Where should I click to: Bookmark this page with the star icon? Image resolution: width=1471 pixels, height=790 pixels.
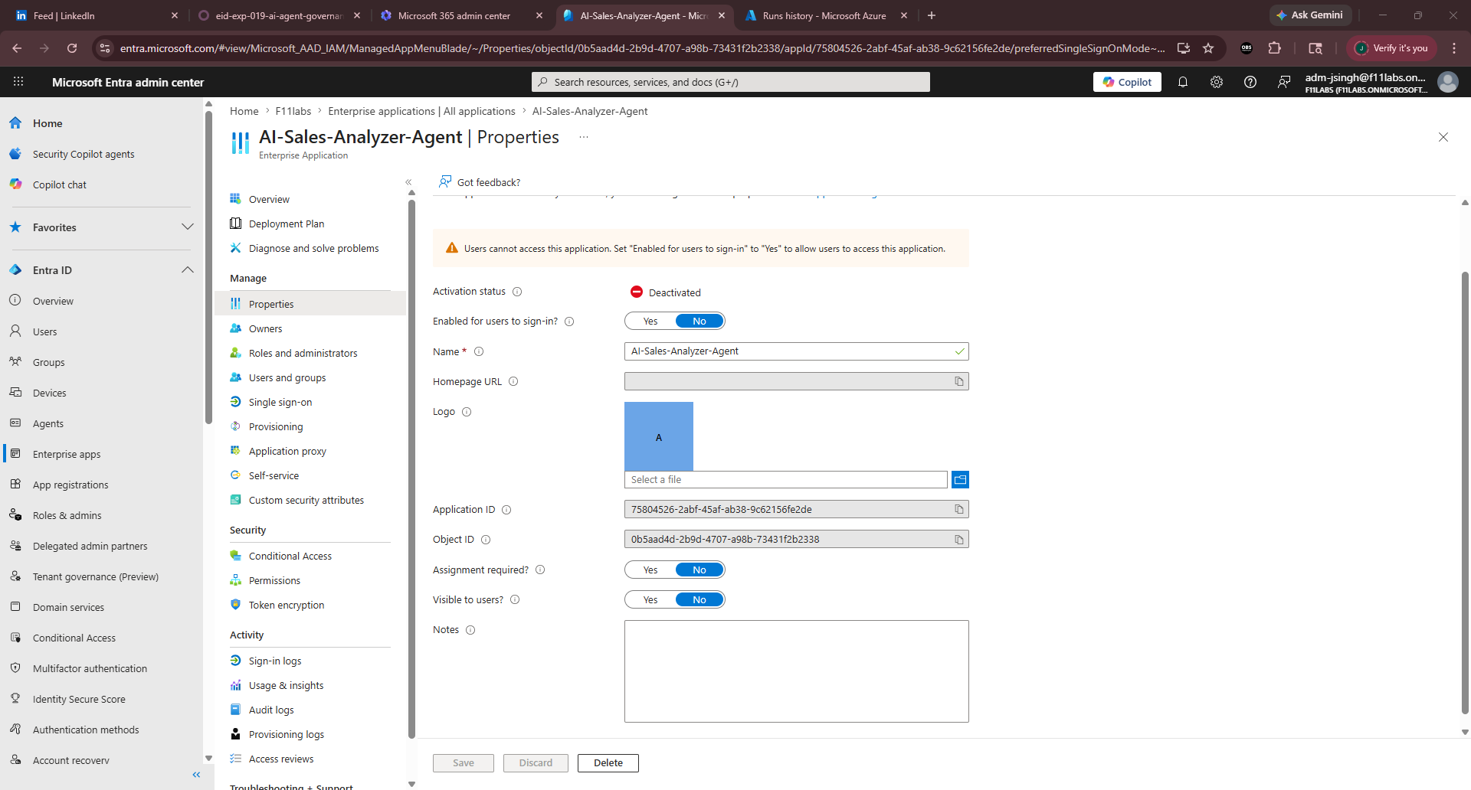pyautogui.click(x=1208, y=48)
